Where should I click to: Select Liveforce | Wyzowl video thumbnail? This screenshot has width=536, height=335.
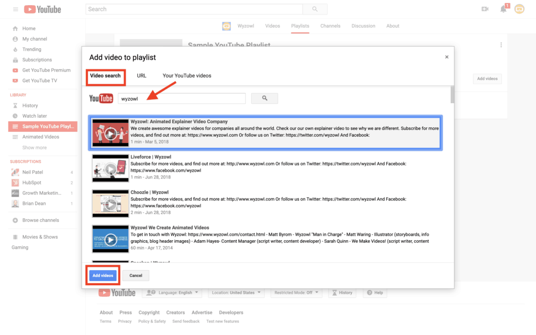tap(110, 168)
